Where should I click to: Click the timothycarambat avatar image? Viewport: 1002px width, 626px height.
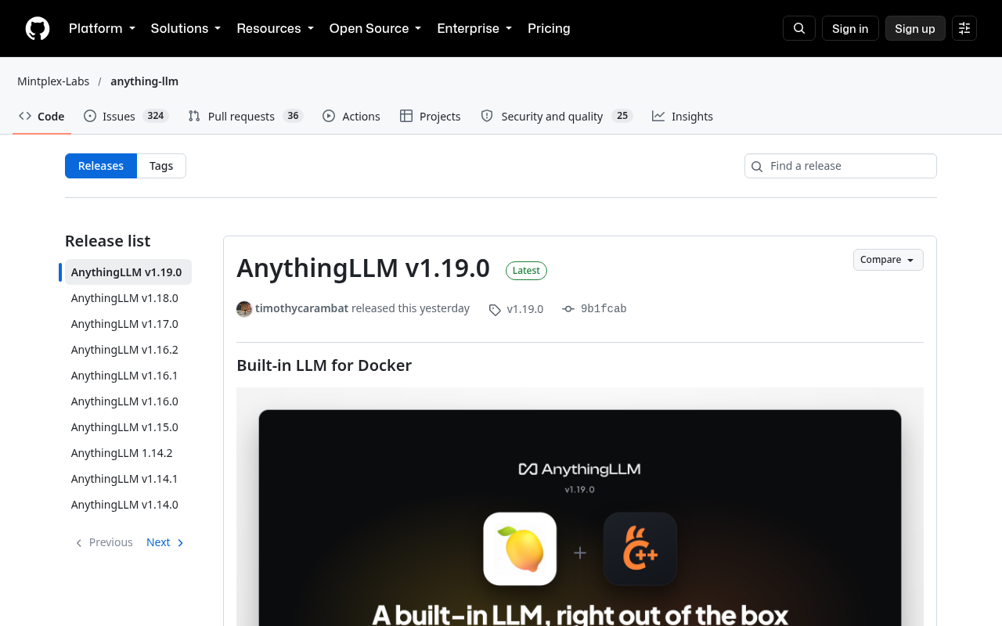click(x=244, y=308)
